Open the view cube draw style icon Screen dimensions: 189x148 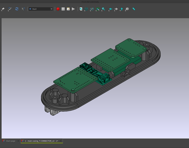(x=86, y=9)
